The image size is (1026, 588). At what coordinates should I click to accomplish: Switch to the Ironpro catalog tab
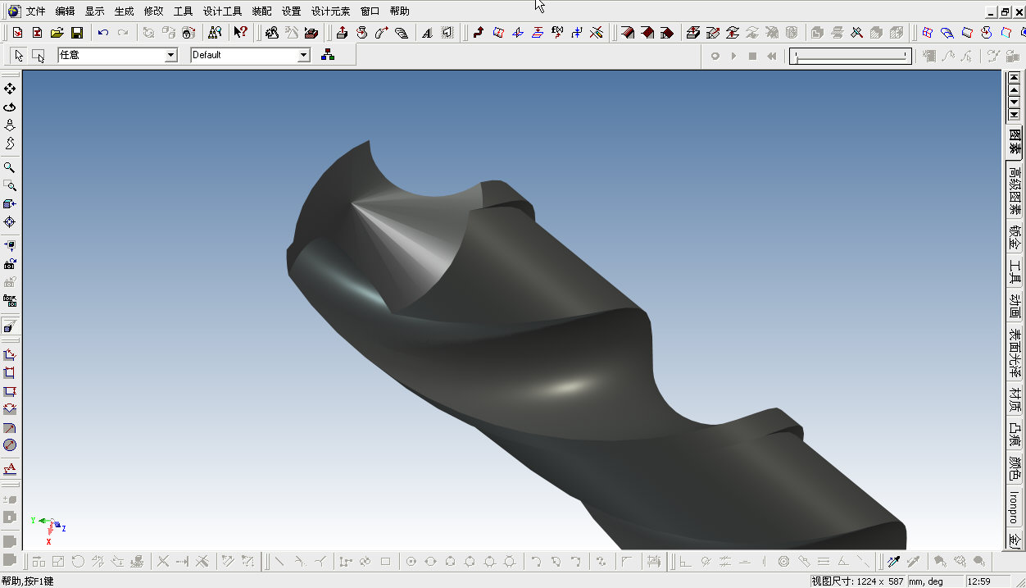click(1015, 508)
